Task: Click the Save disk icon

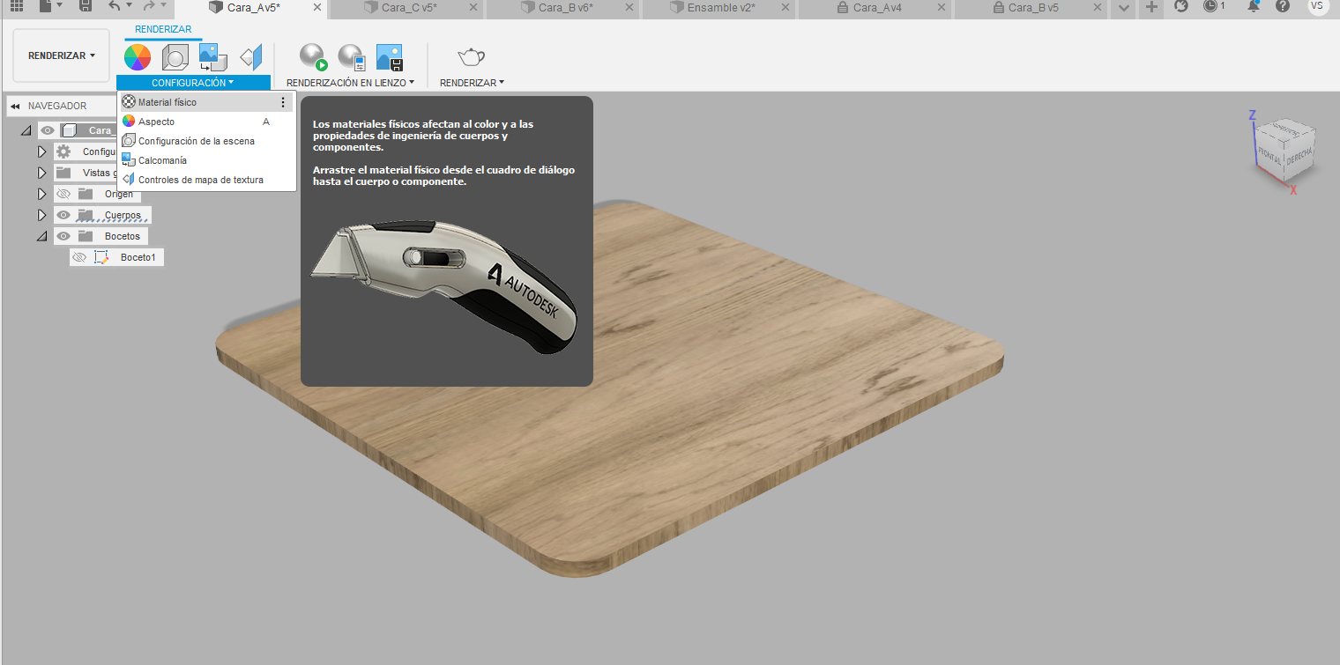Action: pyautogui.click(x=86, y=6)
